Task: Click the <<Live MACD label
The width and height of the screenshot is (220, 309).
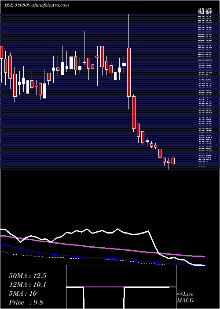Action: (x=185, y=298)
